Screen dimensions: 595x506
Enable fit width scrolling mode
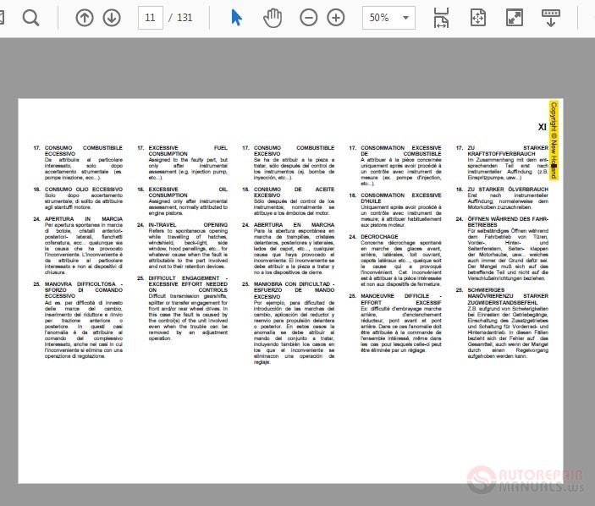(441, 18)
